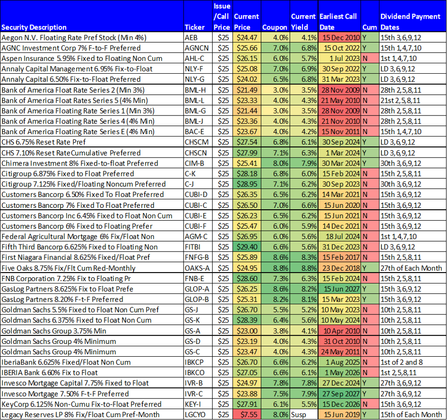Select the Coupon column header

pyautogui.click(x=275, y=16)
